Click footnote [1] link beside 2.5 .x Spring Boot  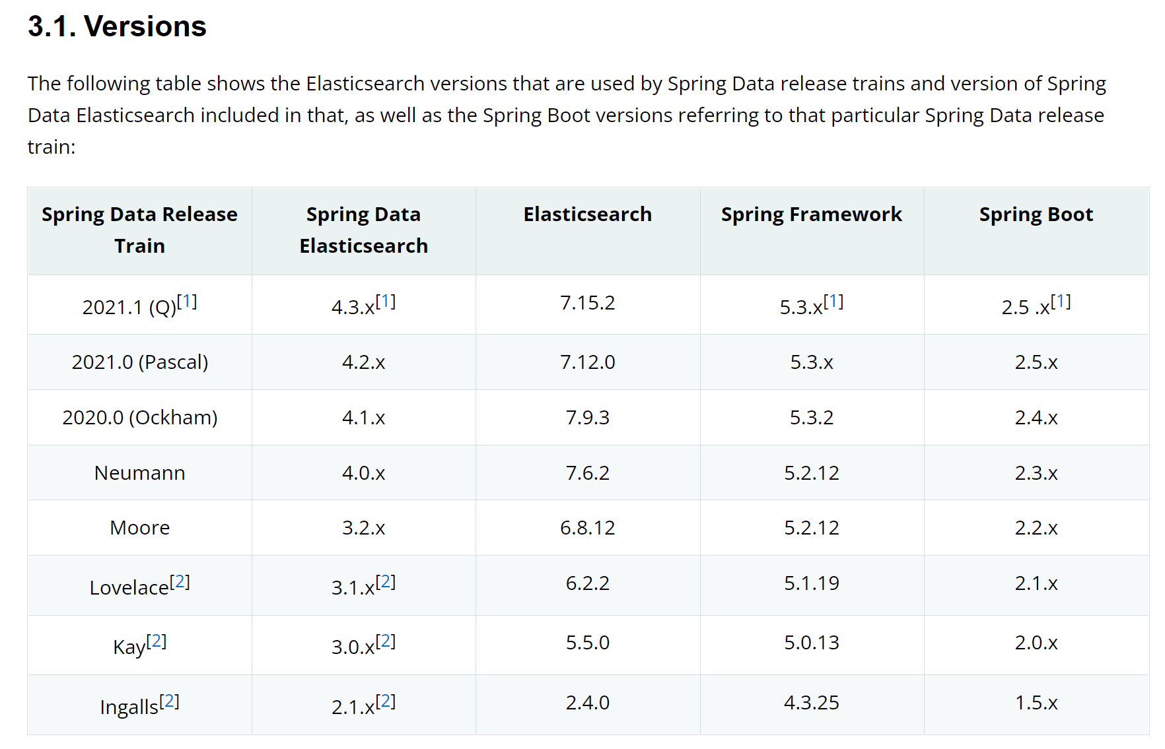[1061, 302]
